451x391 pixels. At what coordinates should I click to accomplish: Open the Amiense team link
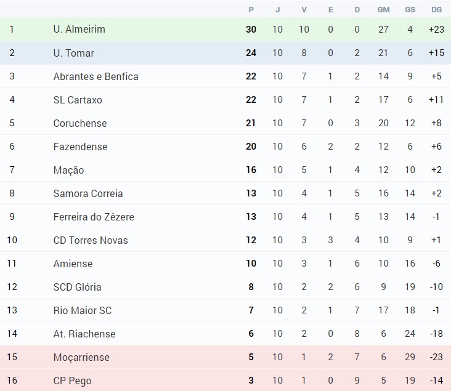pyautogui.click(x=73, y=264)
